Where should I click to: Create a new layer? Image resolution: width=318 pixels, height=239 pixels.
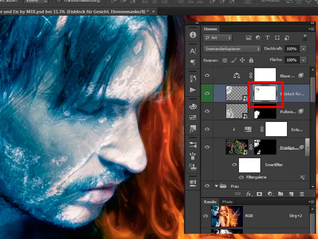(291, 194)
